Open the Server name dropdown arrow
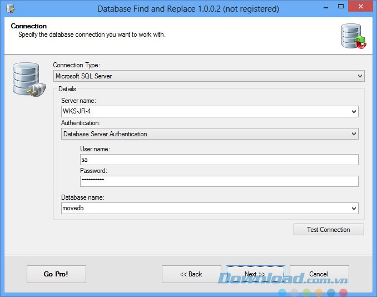This screenshot has height=297, width=377. (354, 111)
